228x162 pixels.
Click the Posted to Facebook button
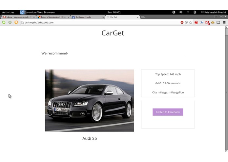(x=168, y=112)
